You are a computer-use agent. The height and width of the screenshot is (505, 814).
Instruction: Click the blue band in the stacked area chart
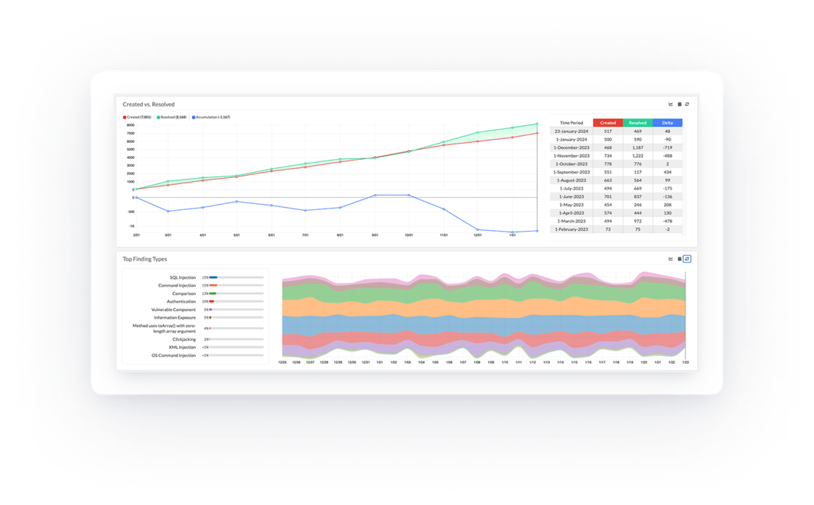483,325
